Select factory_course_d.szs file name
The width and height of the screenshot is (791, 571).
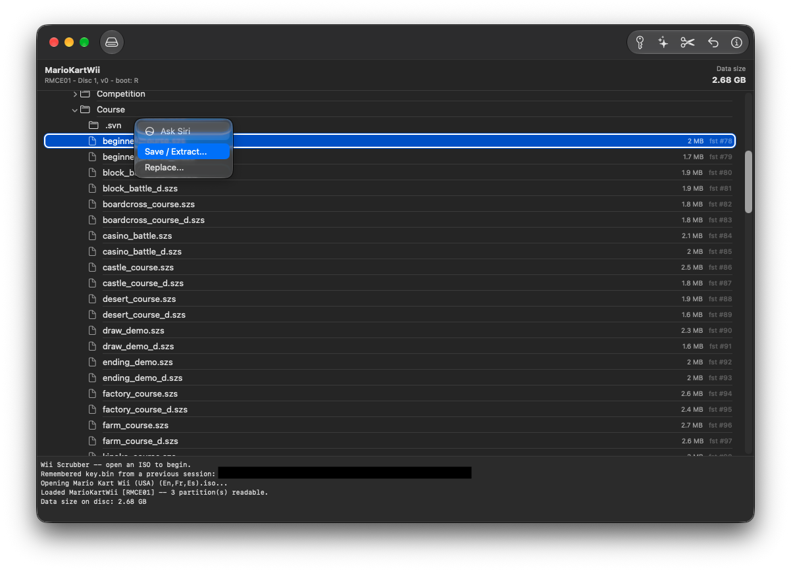pos(145,410)
